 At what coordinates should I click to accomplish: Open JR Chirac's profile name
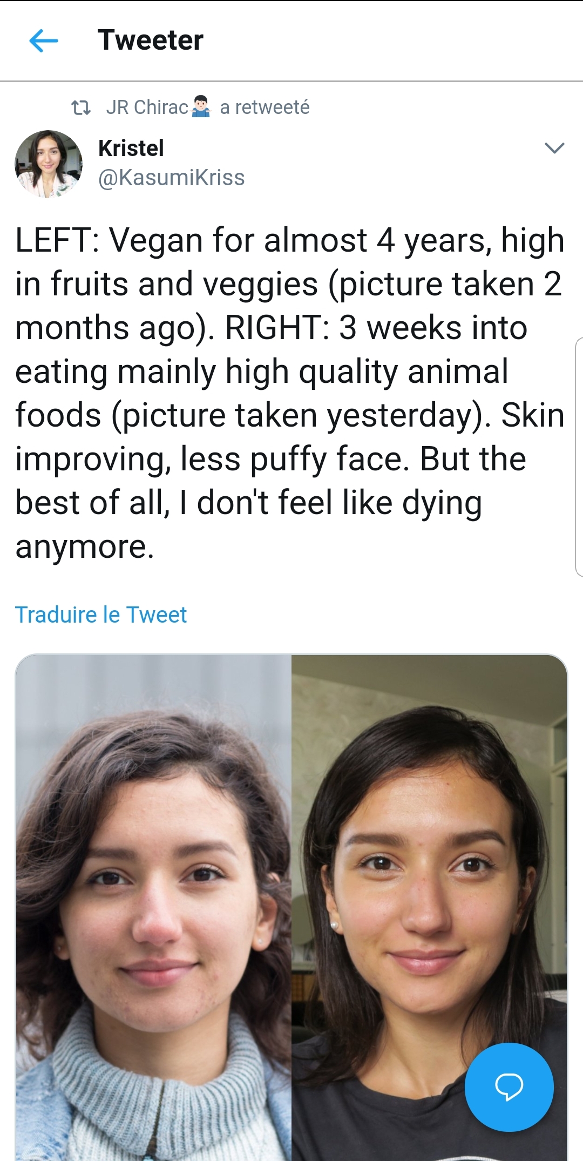[147, 107]
